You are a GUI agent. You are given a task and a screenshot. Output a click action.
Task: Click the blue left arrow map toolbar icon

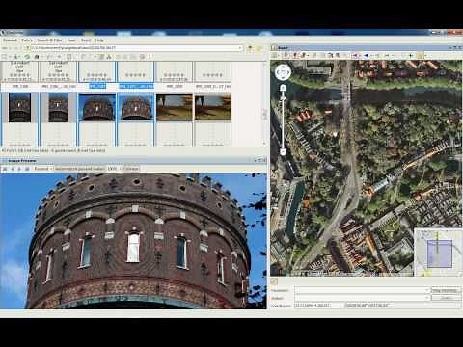[x=366, y=56]
